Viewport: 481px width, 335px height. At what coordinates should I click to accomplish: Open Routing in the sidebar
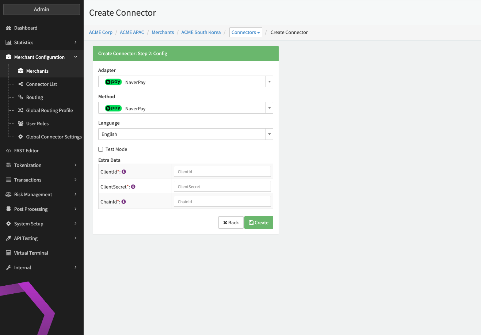(35, 97)
